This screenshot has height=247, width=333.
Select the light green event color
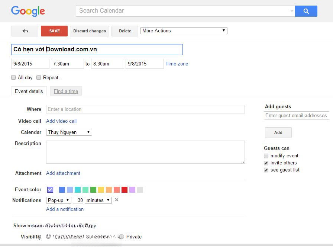85,190
